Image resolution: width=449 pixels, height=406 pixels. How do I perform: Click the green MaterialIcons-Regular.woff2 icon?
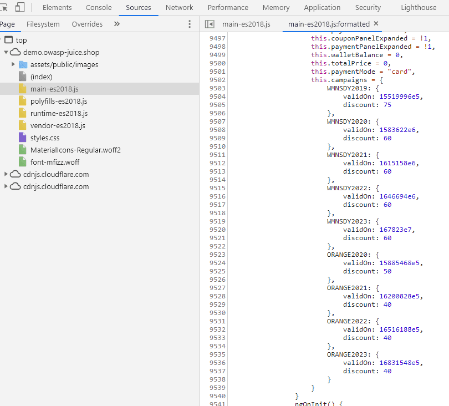tap(22, 150)
